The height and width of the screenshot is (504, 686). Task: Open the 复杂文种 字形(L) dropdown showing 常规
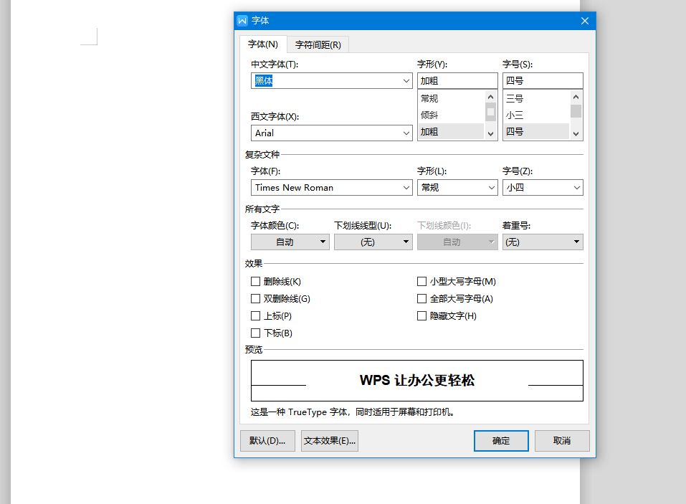(x=457, y=188)
